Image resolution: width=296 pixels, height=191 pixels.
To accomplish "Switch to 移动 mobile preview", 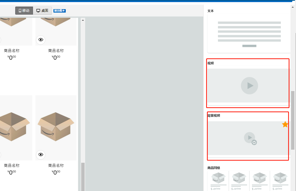I will click(24, 10).
